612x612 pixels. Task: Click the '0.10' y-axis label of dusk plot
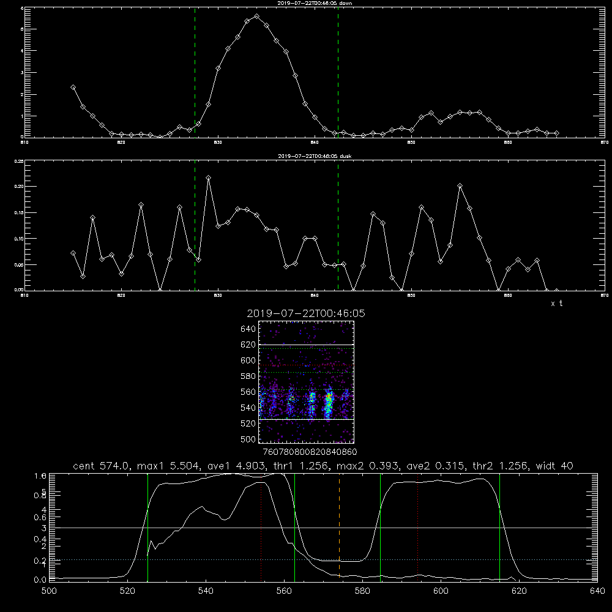click(x=19, y=239)
